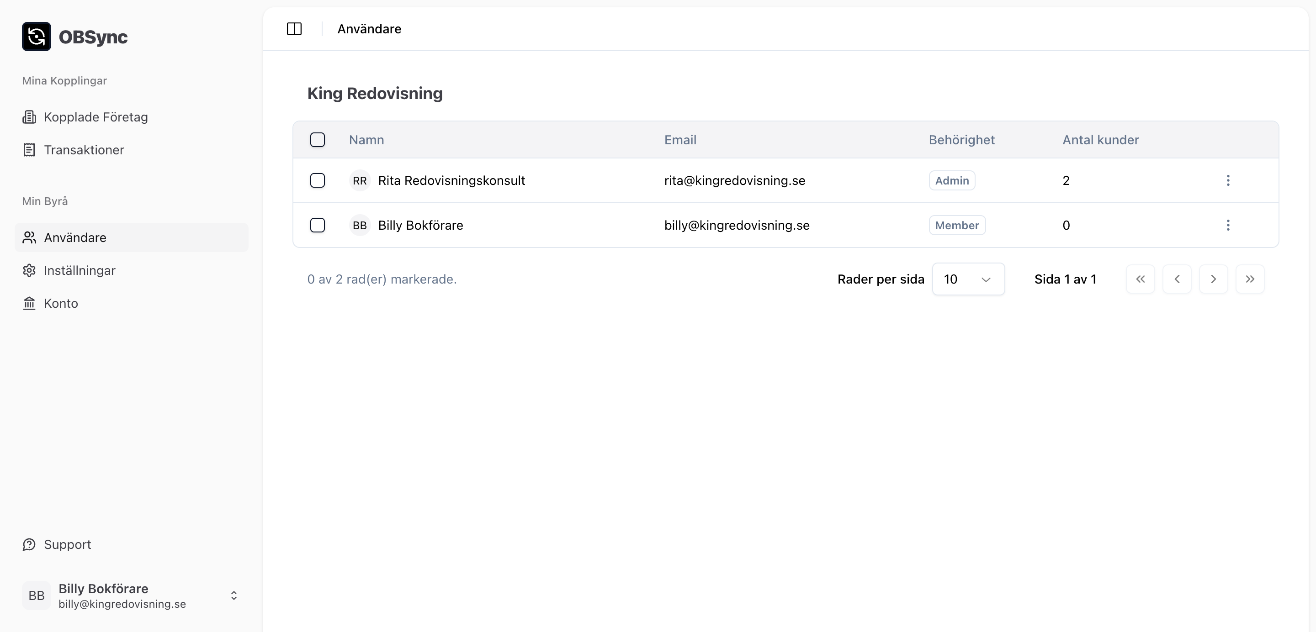Screen dimensions: 1316x632
Task: Open Konto in sidebar
Action: 61,303
